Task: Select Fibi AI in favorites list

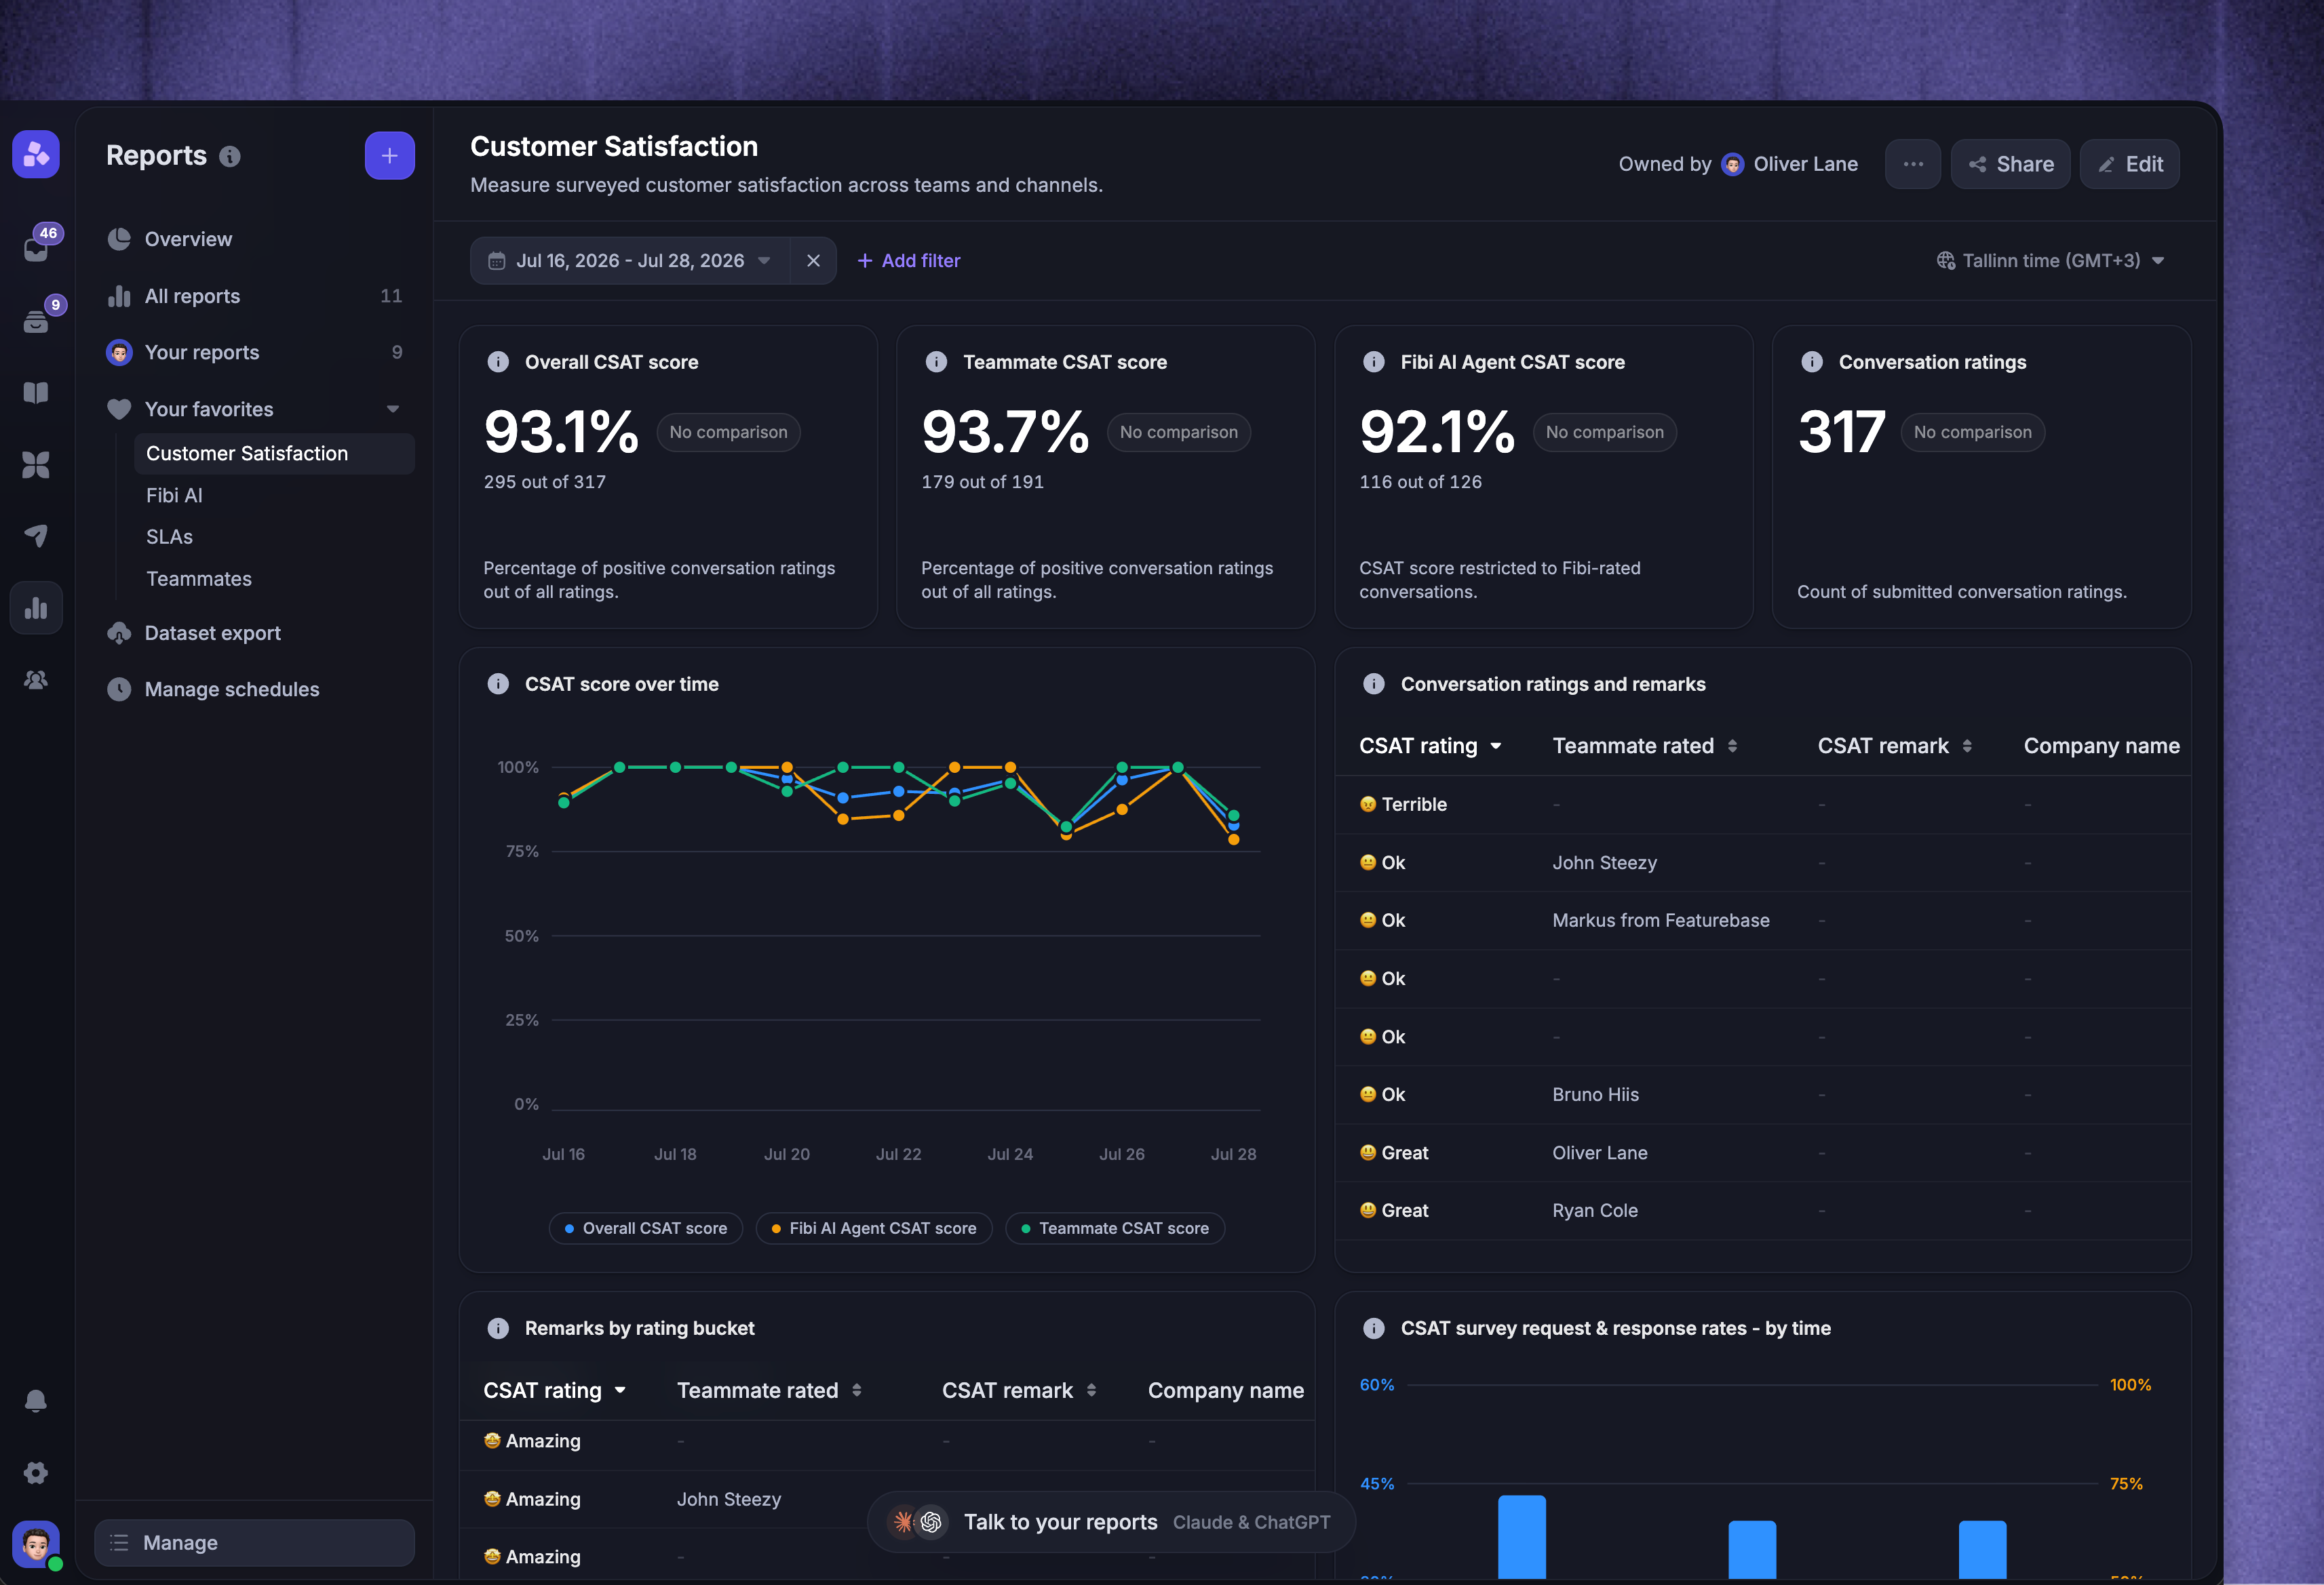Action: tap(174, 496)
